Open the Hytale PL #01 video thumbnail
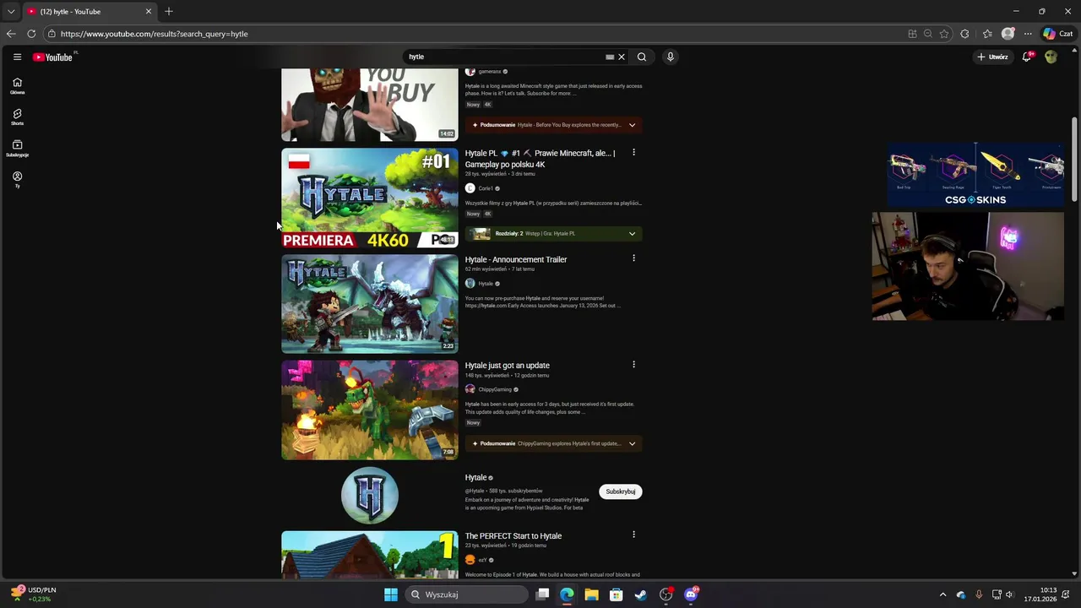1081x608 pixels. point(370,198)
